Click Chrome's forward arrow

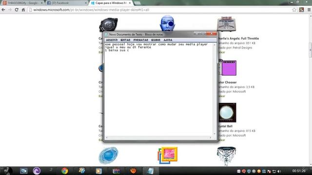[x=10, y=10]
